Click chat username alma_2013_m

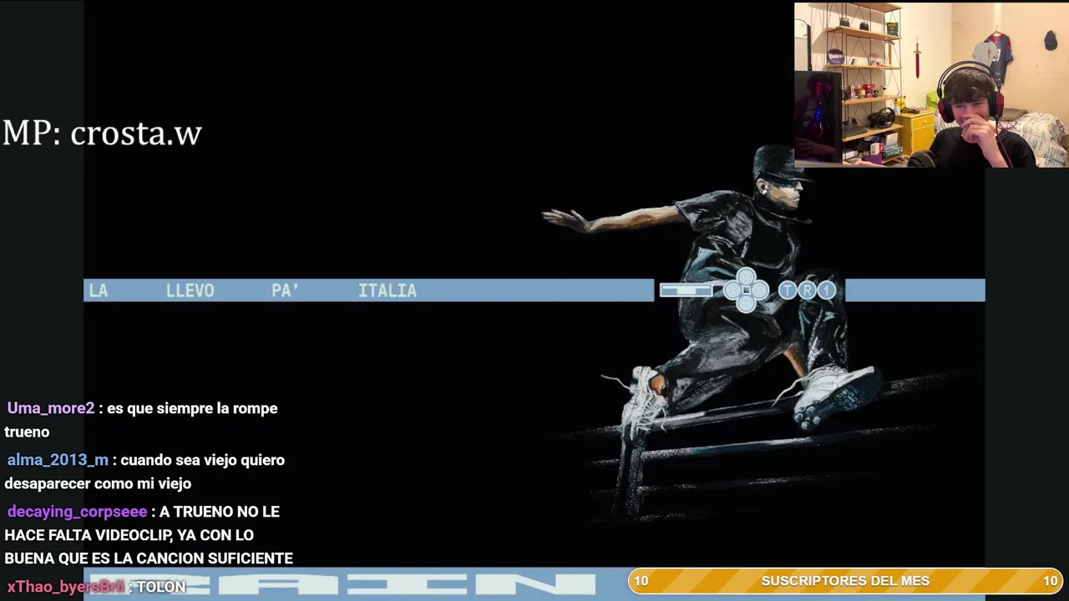[x=58, y=460]
